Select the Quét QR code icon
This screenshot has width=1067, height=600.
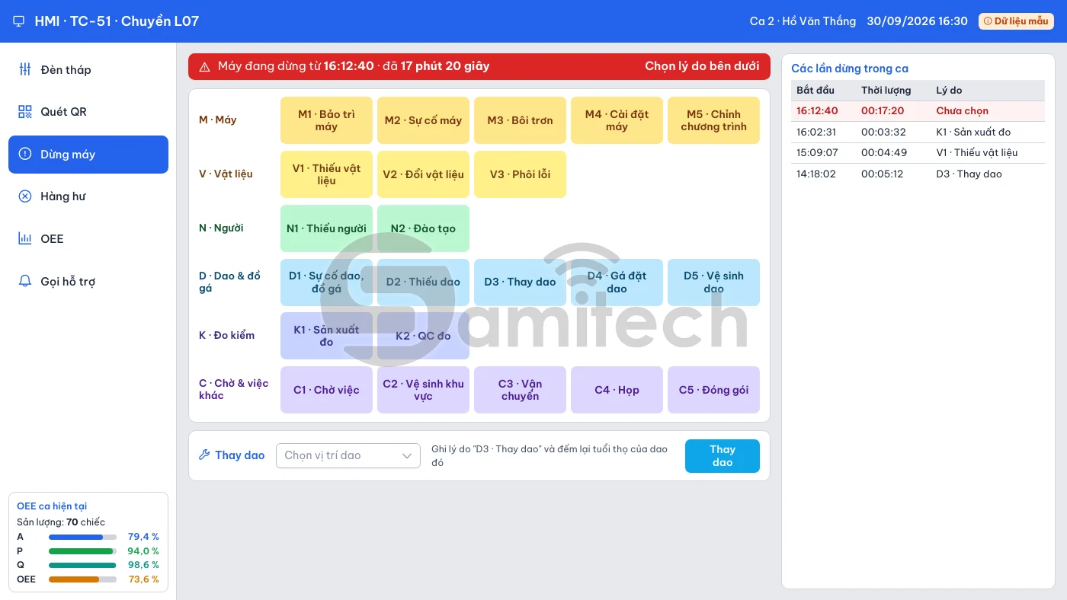25,112
